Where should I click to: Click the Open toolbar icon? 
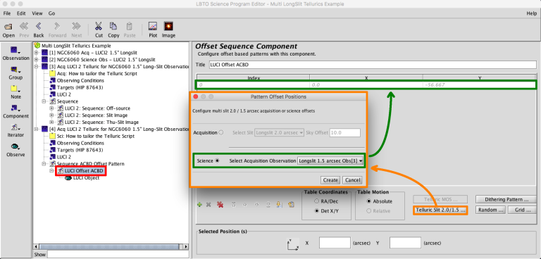8,27
